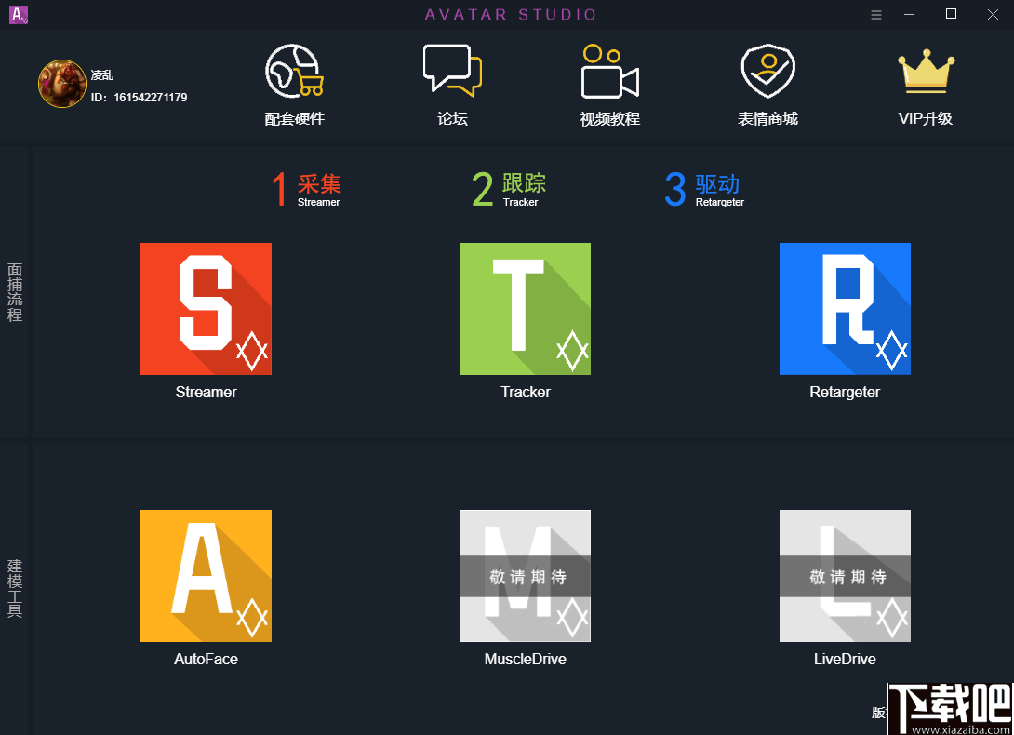Screen dimensions: 1014x735
Task: Open the Tracker app icon
Action: pos(525,309)
